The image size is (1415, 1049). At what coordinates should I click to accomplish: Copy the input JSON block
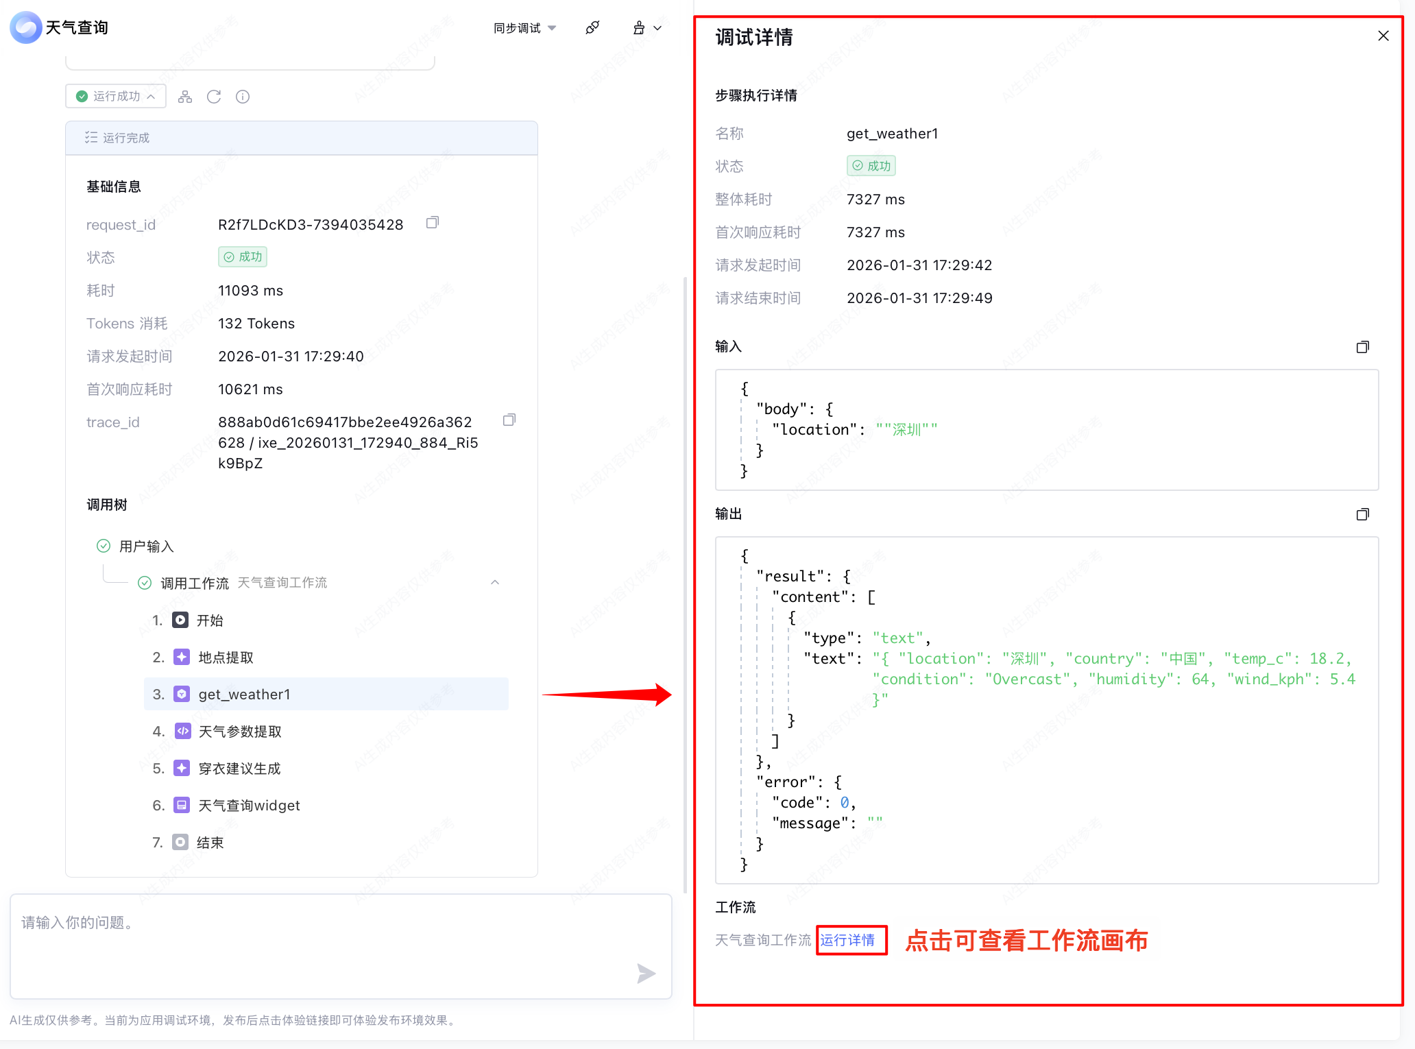(x=1362, y=347)
